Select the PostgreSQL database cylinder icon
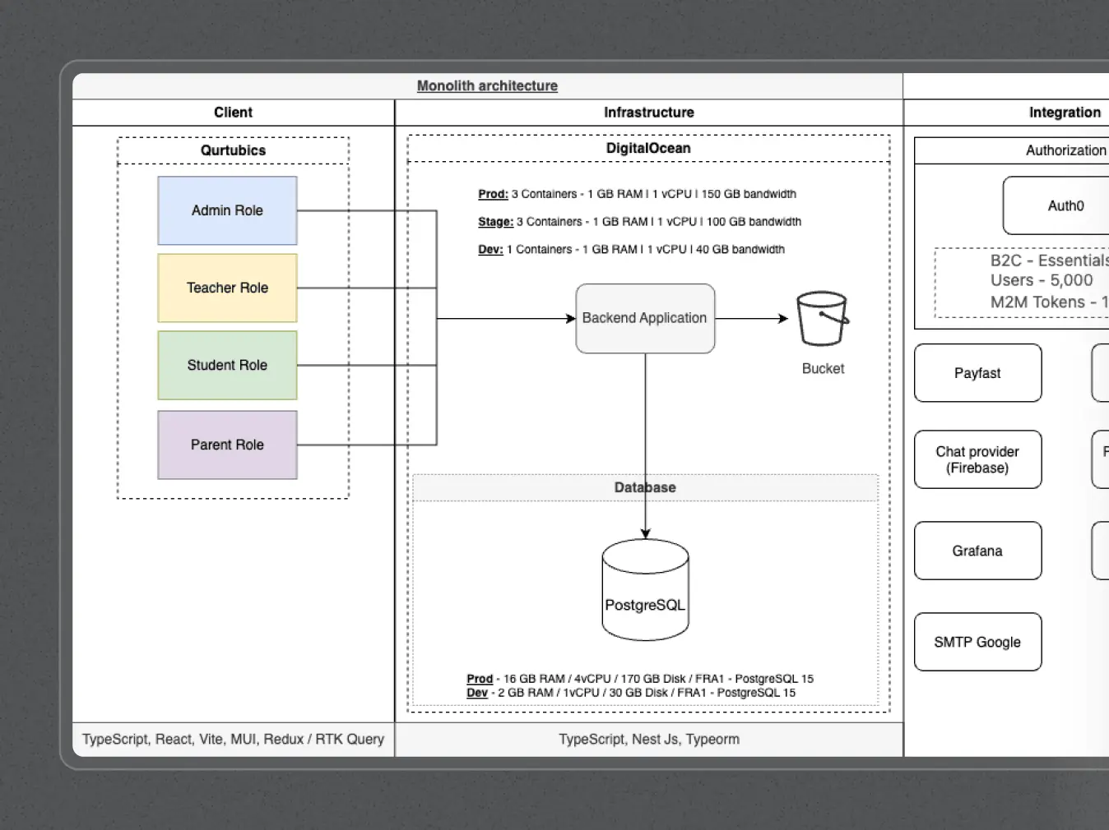The width and height of the screenshot is (1109, 830). (645, 590)
